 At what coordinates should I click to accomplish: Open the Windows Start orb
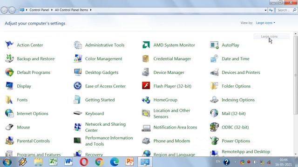7,162
